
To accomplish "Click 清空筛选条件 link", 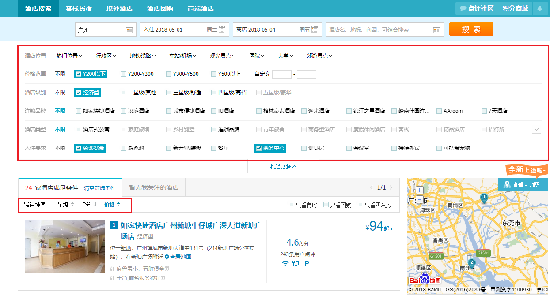I will point(99,188).
